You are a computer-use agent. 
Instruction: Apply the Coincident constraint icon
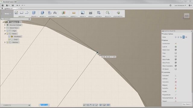point(176,76)
